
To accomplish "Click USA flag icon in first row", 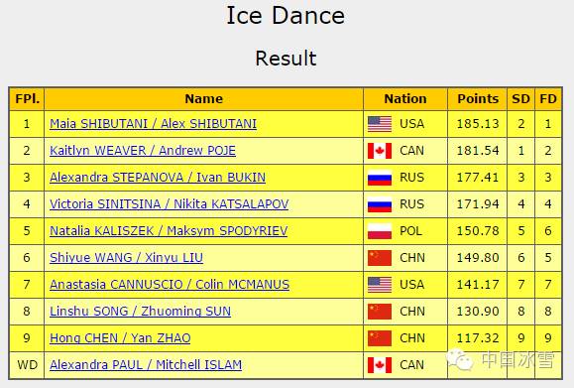I will click(380, 124).
